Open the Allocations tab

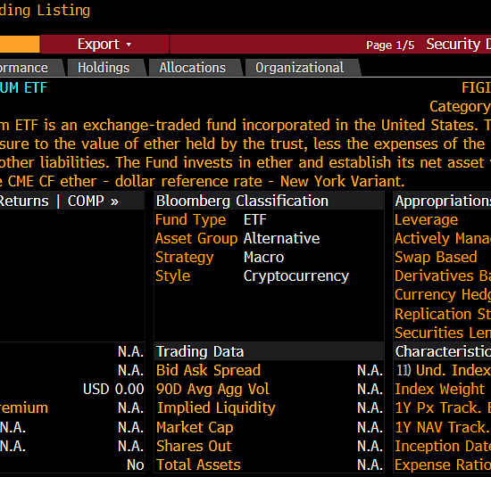192,68
